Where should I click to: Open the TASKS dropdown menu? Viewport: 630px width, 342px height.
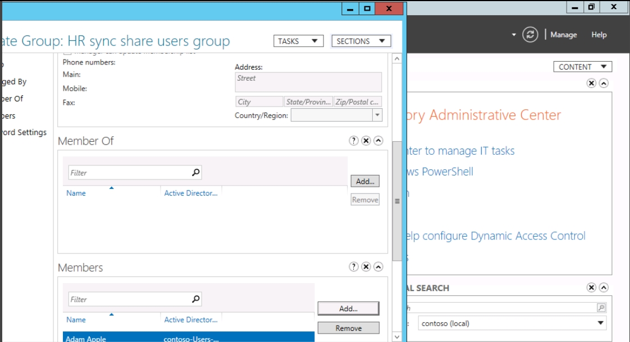tap(298, 41)
